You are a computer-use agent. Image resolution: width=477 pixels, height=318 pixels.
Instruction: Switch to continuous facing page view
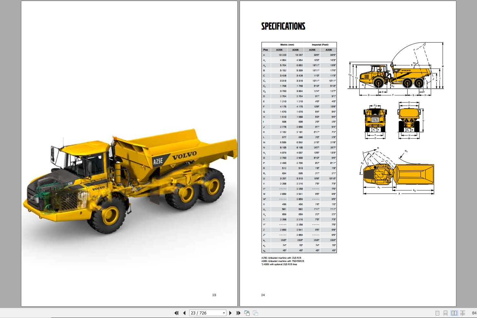click(x=462, y=313)
